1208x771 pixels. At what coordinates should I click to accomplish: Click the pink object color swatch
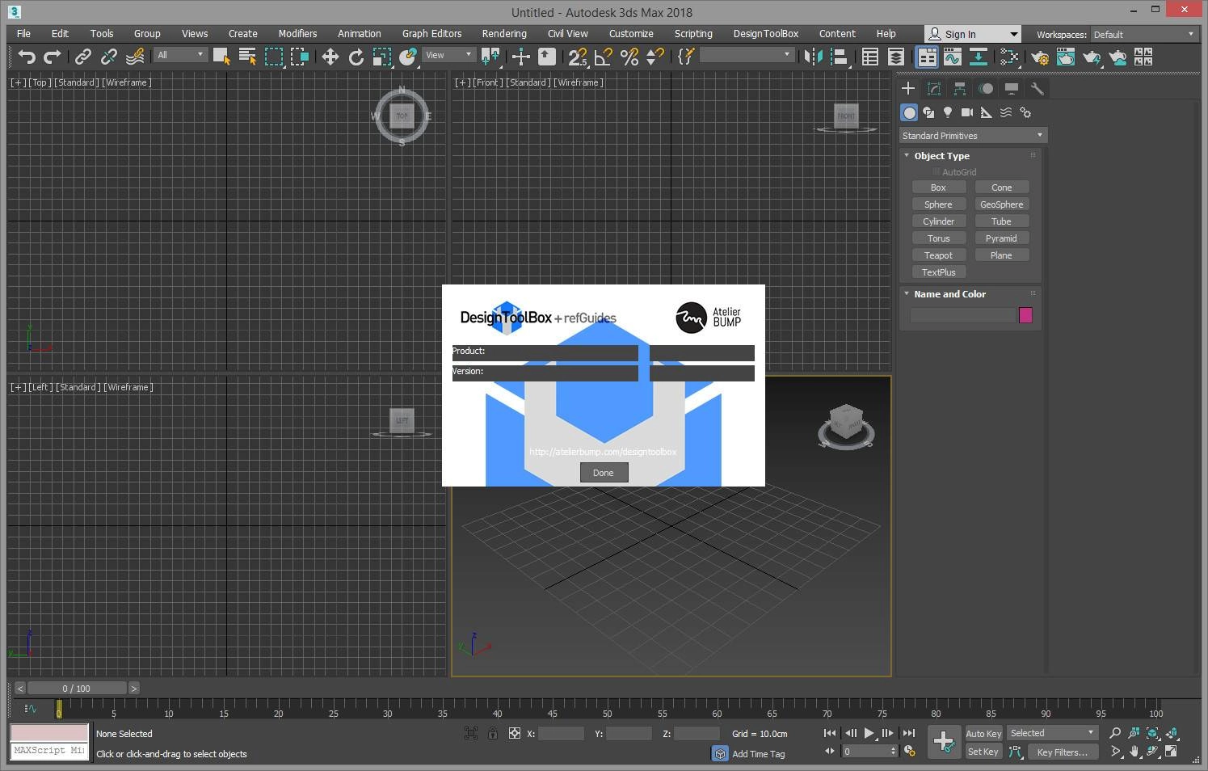[1025, 315]
